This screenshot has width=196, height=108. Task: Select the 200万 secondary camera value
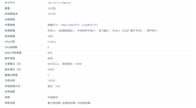click(51, 69)
